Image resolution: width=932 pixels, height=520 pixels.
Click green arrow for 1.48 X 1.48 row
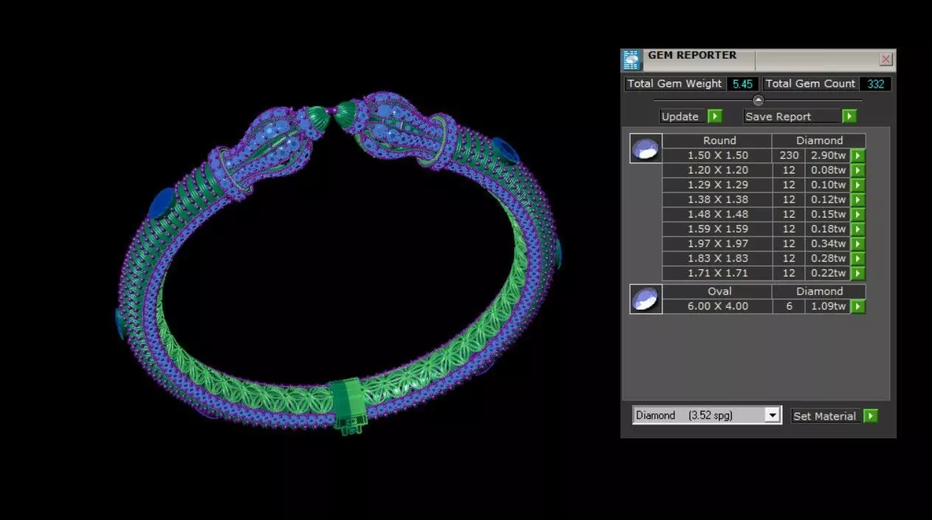[x=858, y=215]
